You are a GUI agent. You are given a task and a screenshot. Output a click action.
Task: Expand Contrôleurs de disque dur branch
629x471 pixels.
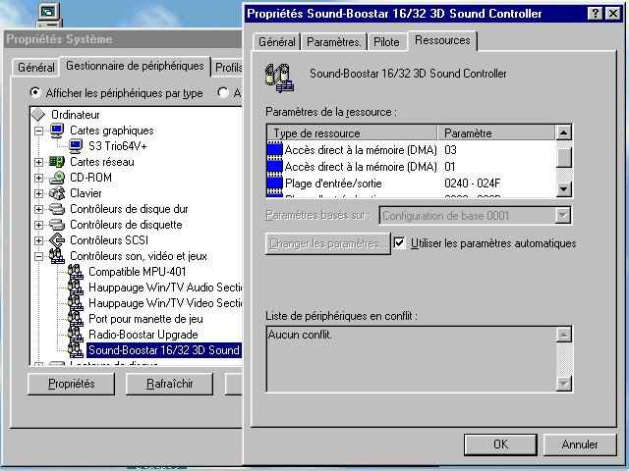pyautogui.click(x=38, y=209)
